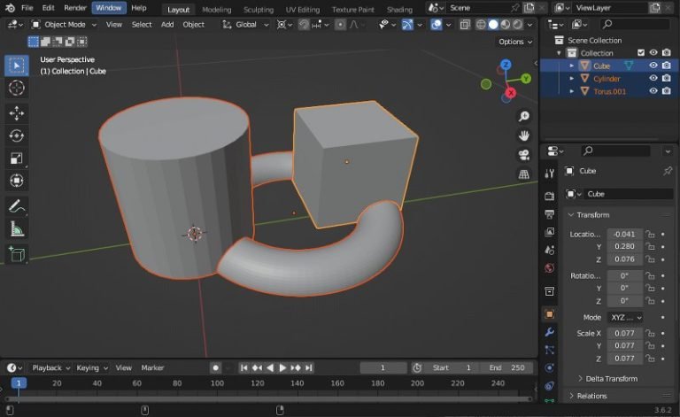Choose the Cursor tool
The height and width of the screenshot is (417, 680).
[17, 88]
